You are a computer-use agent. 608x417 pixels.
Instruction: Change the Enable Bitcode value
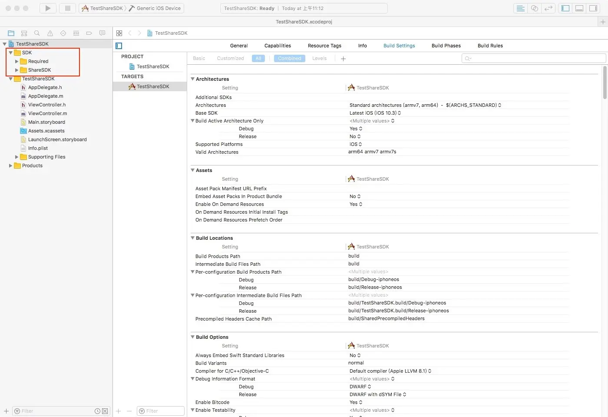[356, 402]
